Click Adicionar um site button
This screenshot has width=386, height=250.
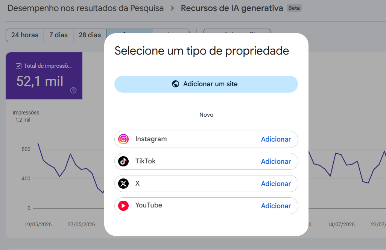point(206,84)
